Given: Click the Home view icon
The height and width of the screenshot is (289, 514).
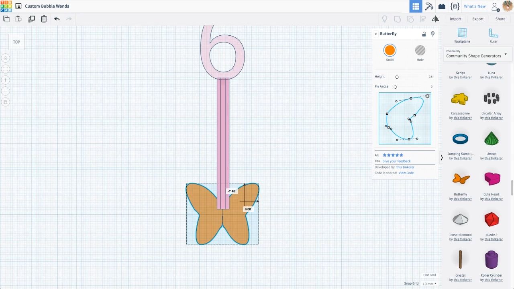Looking at the screenshot, I should [5, 58].
